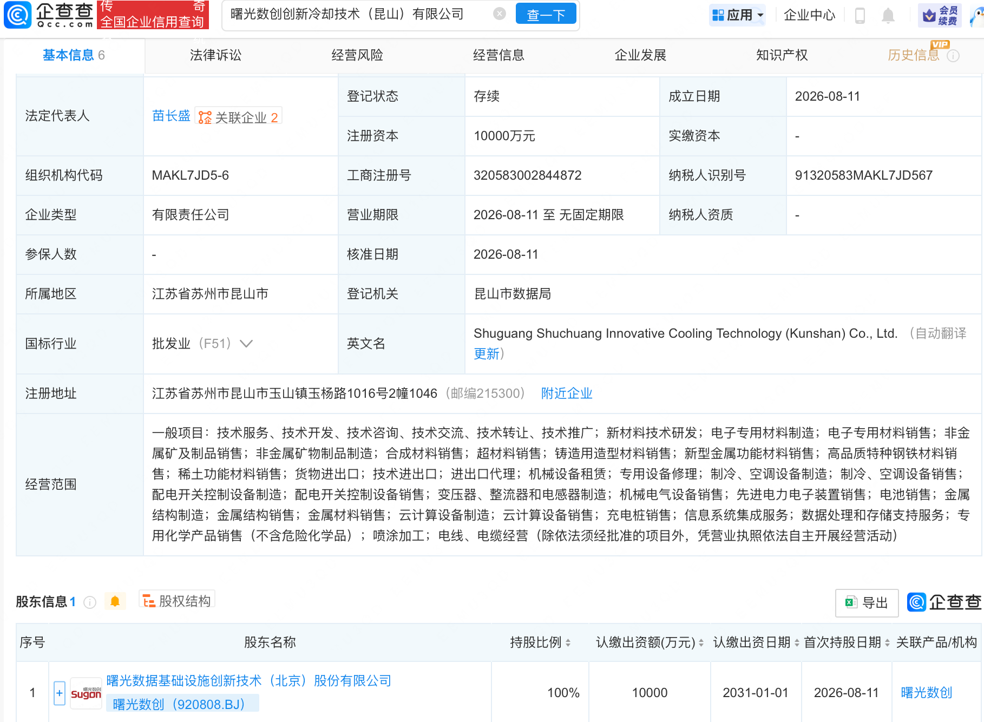Switch to the 知识产权 tab
Screen dimensions: 984x722
[x=782, y=55]
